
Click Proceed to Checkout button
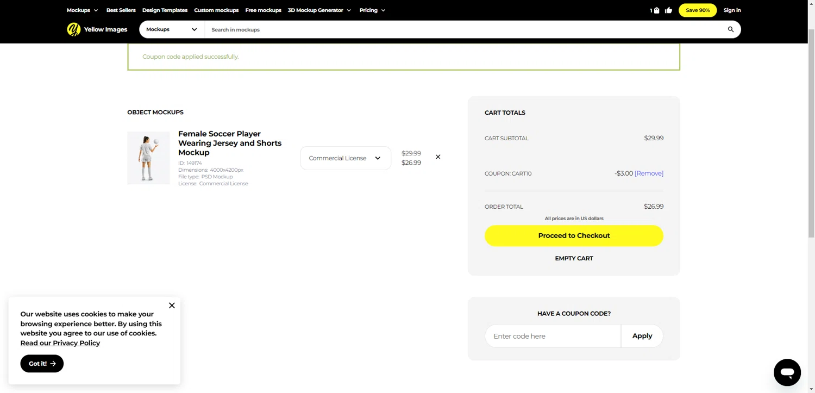574,236
